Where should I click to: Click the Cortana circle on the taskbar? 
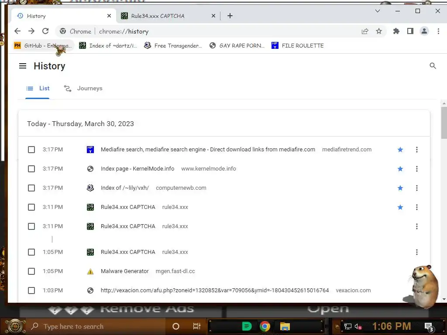point(176,326)
